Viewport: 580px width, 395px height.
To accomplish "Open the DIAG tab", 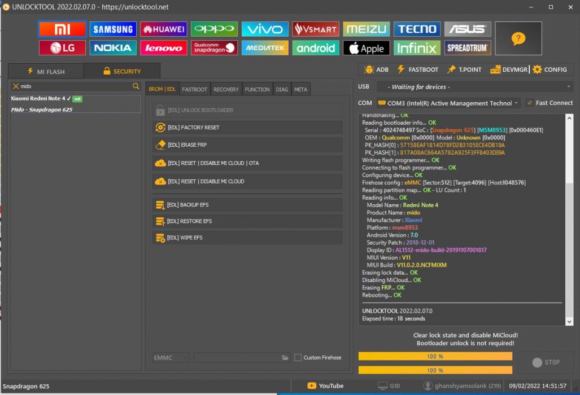I will [x=282, y=89].
